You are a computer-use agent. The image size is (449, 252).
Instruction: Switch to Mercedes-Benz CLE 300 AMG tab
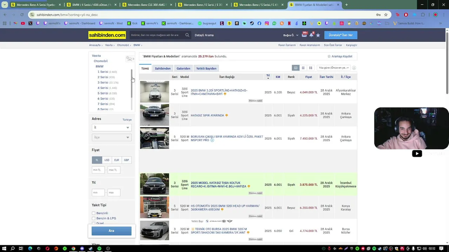coord(147,5)
